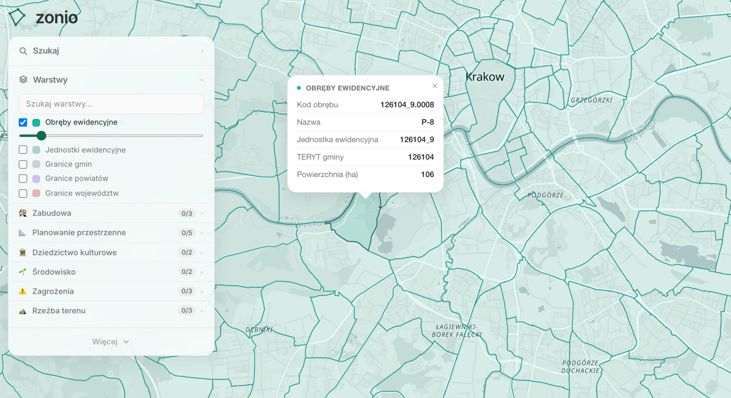Enable the Granice województw layer checkbox

23,193
